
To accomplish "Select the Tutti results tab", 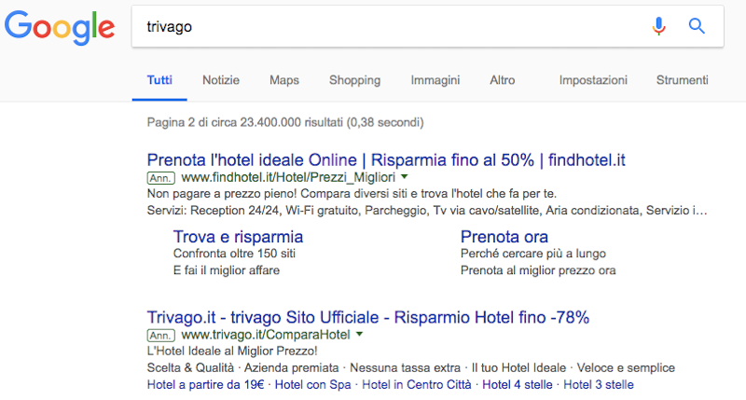I will click(x=159, y=80).
